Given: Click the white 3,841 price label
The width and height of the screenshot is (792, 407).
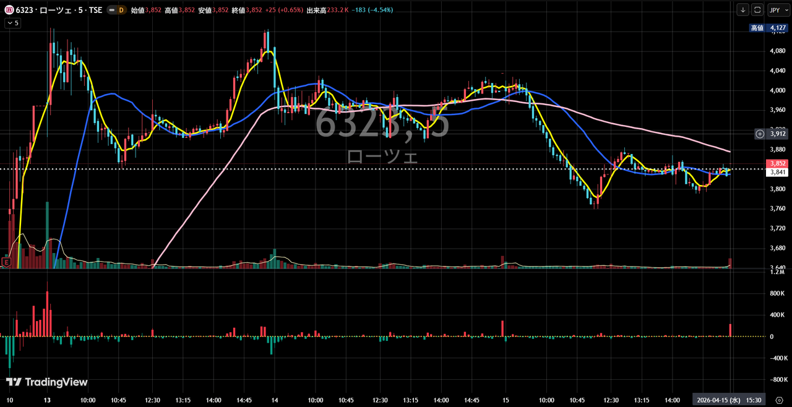Looking at the screenshot, I should click(777, 173).
